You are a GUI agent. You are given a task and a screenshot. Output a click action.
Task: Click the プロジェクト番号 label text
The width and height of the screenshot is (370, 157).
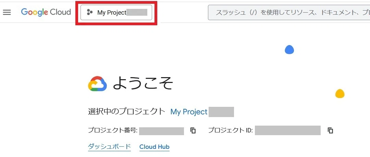pos(113,130)
